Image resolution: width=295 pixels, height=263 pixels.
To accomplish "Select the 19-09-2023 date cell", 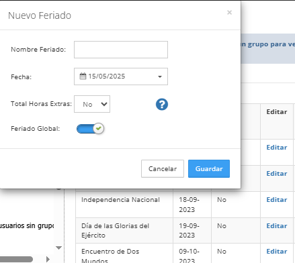I will tap(192, 230).
